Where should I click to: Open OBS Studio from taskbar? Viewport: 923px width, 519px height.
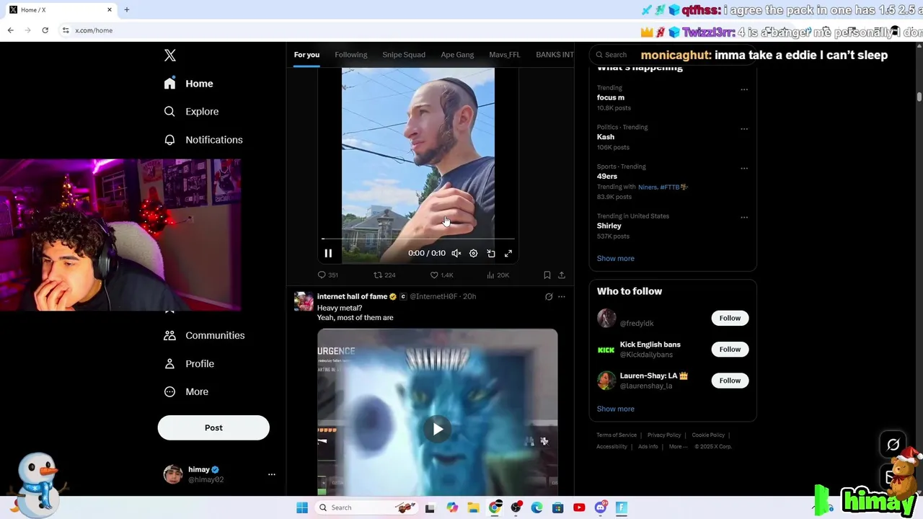click(x=516, y=507)
